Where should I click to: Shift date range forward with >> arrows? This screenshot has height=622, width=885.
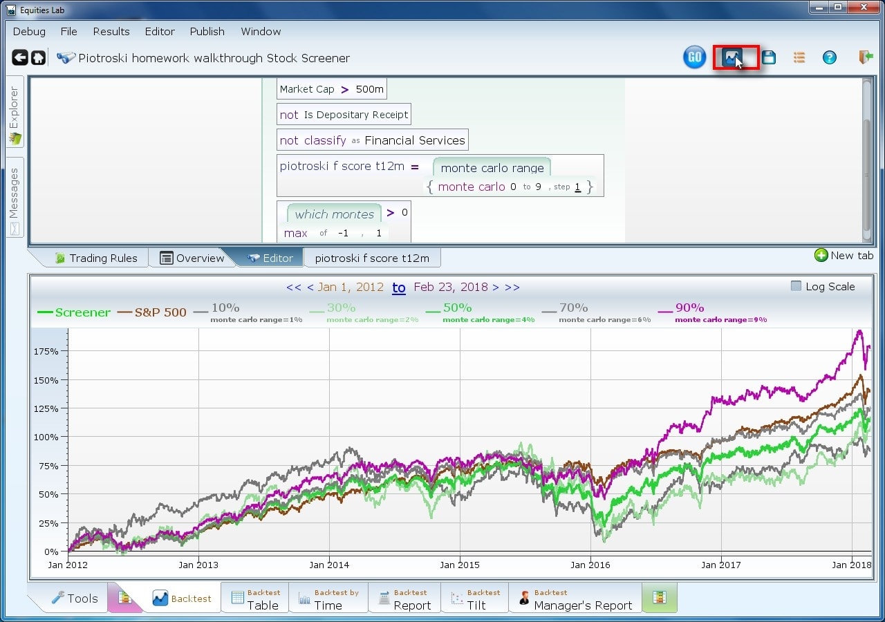512,288
